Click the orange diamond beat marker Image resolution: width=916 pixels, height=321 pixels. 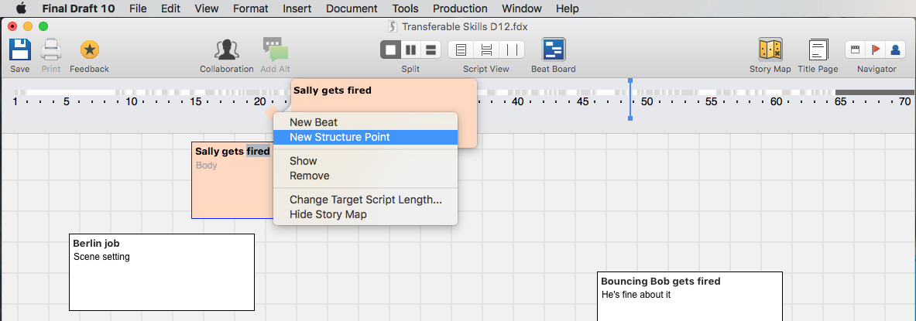pyautogui.click(x=272, y=111)
